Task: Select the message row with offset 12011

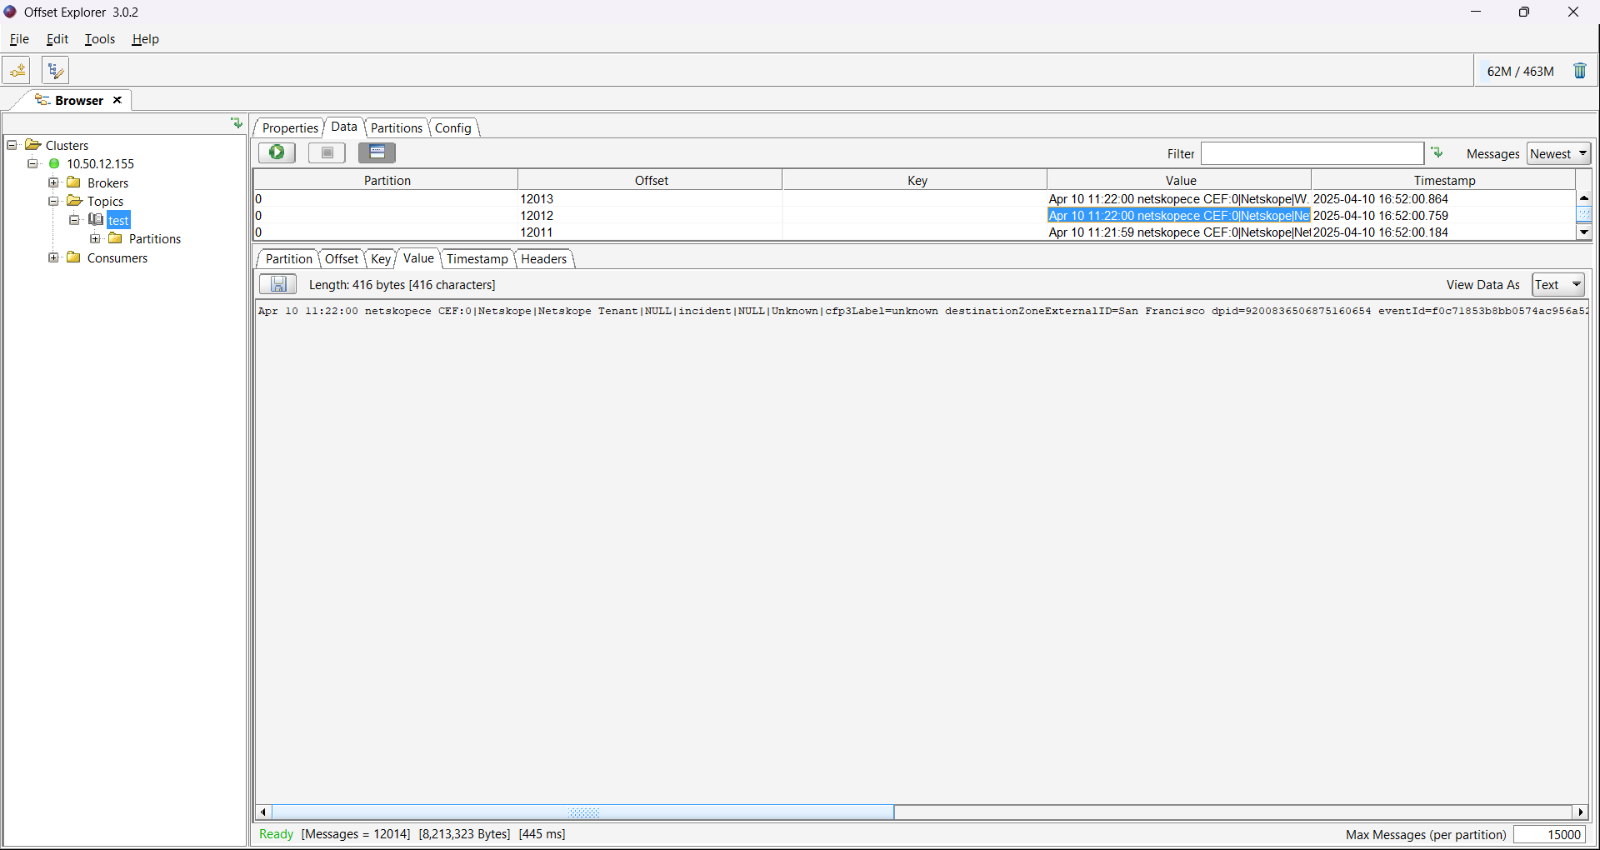Action: 915,232
